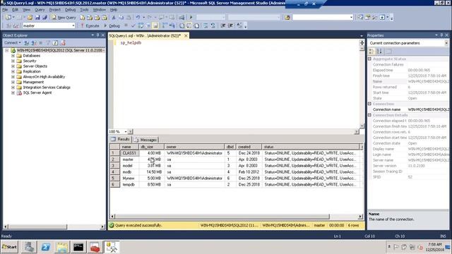This screenshot has width=452, height=254.
Task: Open the Edit menu
Action: pyautogui.click(x=15, y=9)
